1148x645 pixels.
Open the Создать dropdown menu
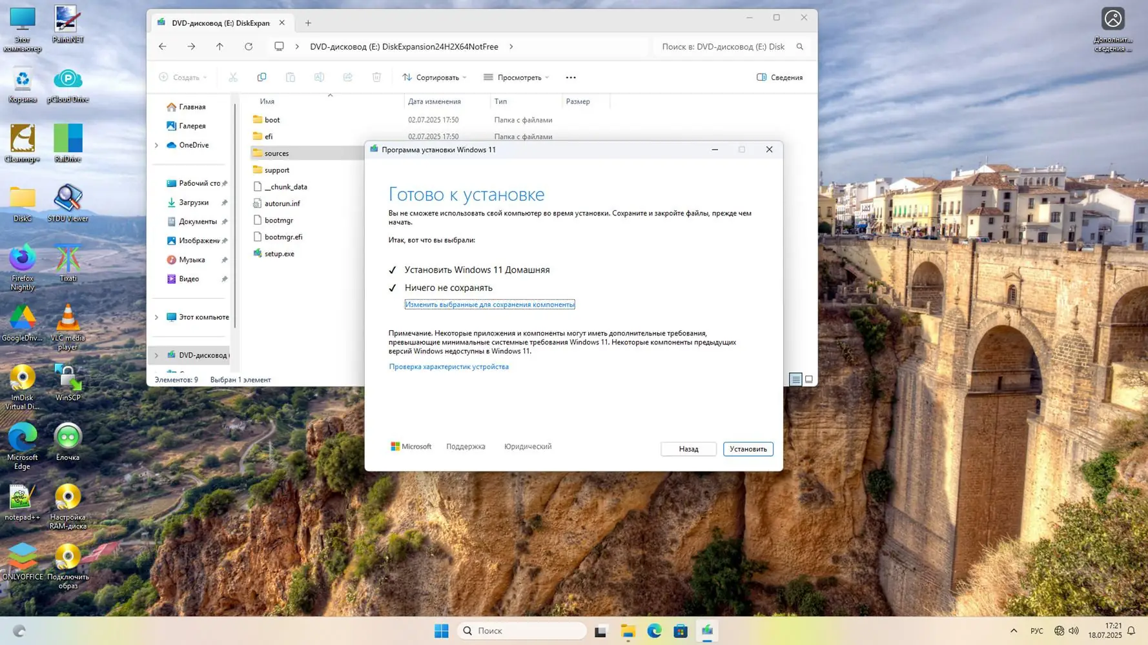[183, 77]
